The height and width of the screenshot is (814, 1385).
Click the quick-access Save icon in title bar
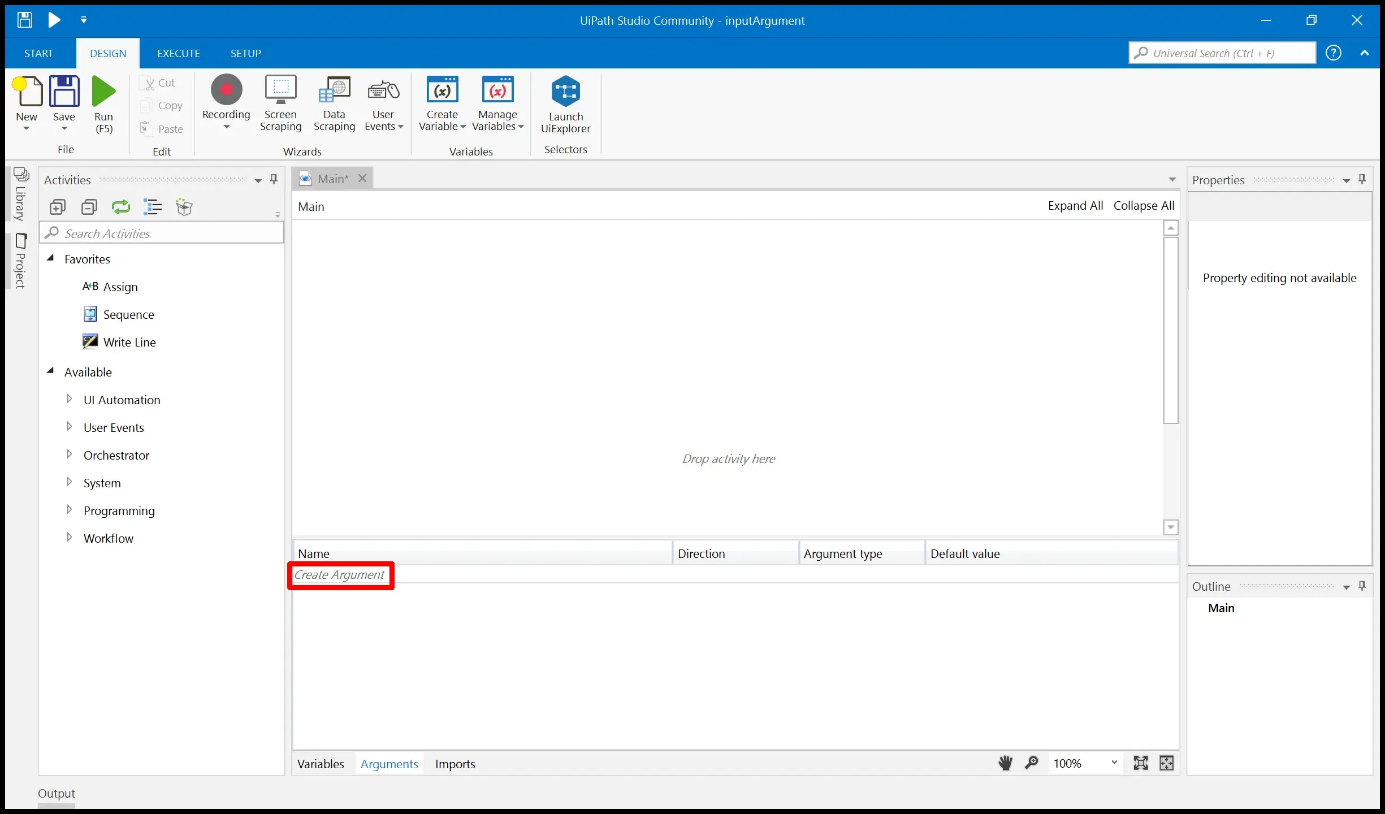click(24, 20)
